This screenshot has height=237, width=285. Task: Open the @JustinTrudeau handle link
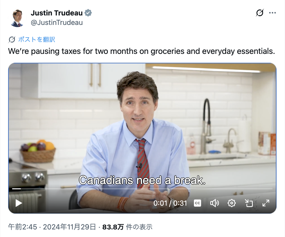click(57, 23)
